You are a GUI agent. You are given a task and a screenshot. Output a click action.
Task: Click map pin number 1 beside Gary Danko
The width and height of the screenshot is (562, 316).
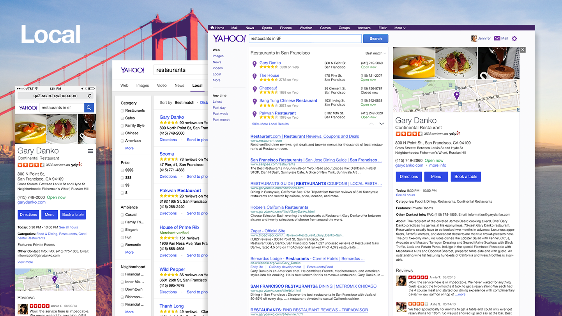(254, 64)
